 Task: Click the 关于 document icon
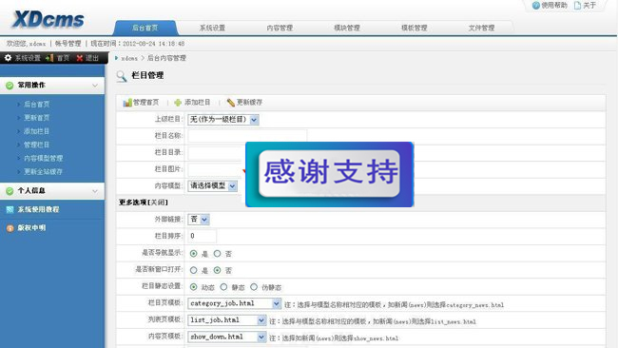click(x=577, y=6)
